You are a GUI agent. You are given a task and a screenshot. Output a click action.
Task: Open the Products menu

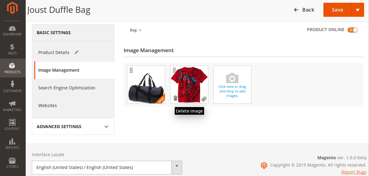click(13, 68)
